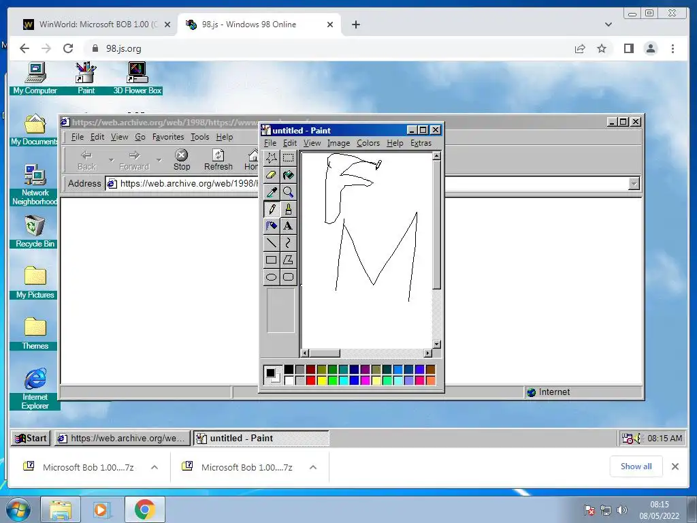The width and height of the screenshot is (697, 523).
Task: Click the Chrome share page icon
Action: tap(580, 48)
